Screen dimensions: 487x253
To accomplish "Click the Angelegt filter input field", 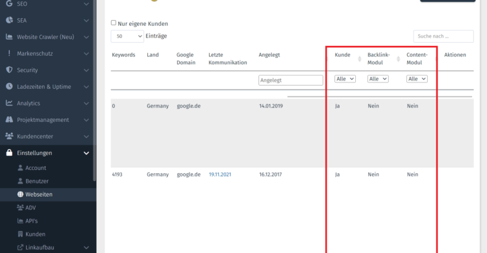I will pyautogui.click(x=291, y=80).
